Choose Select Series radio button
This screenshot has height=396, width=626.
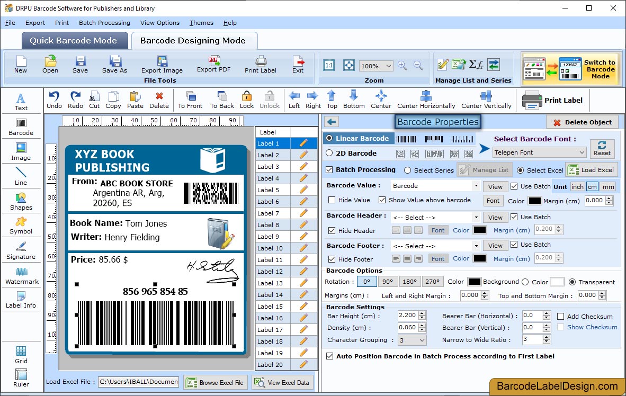click(x=407, y=170)
